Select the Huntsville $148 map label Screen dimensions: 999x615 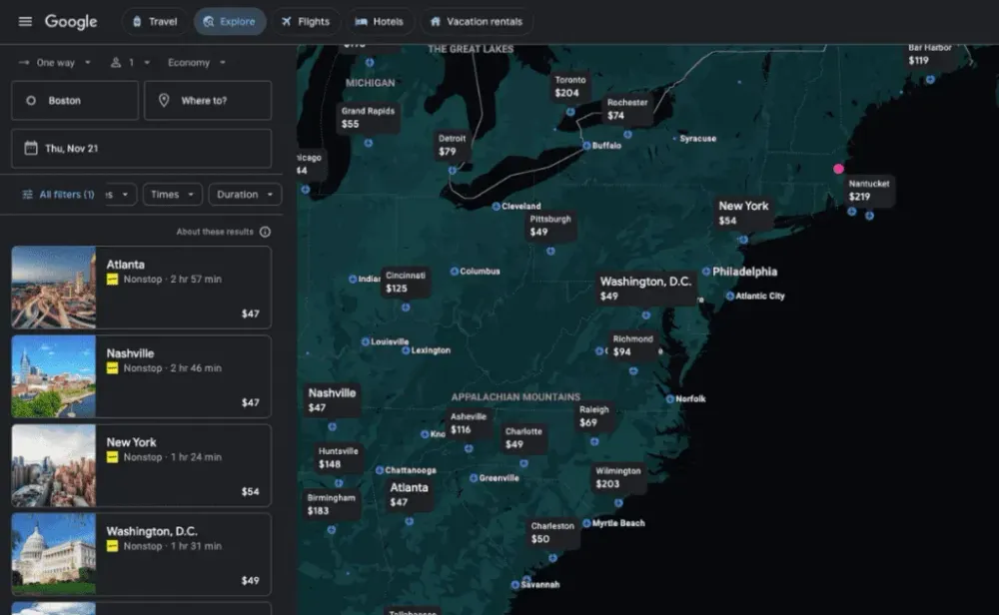[x=338, y=457]
